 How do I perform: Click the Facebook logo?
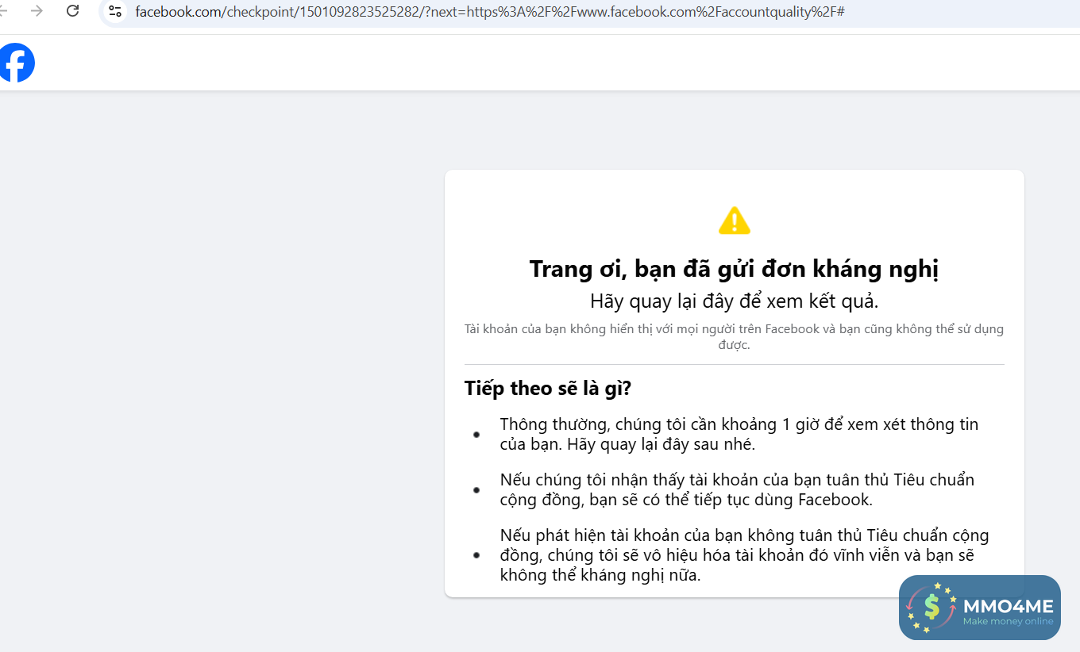tap(16, 63)
